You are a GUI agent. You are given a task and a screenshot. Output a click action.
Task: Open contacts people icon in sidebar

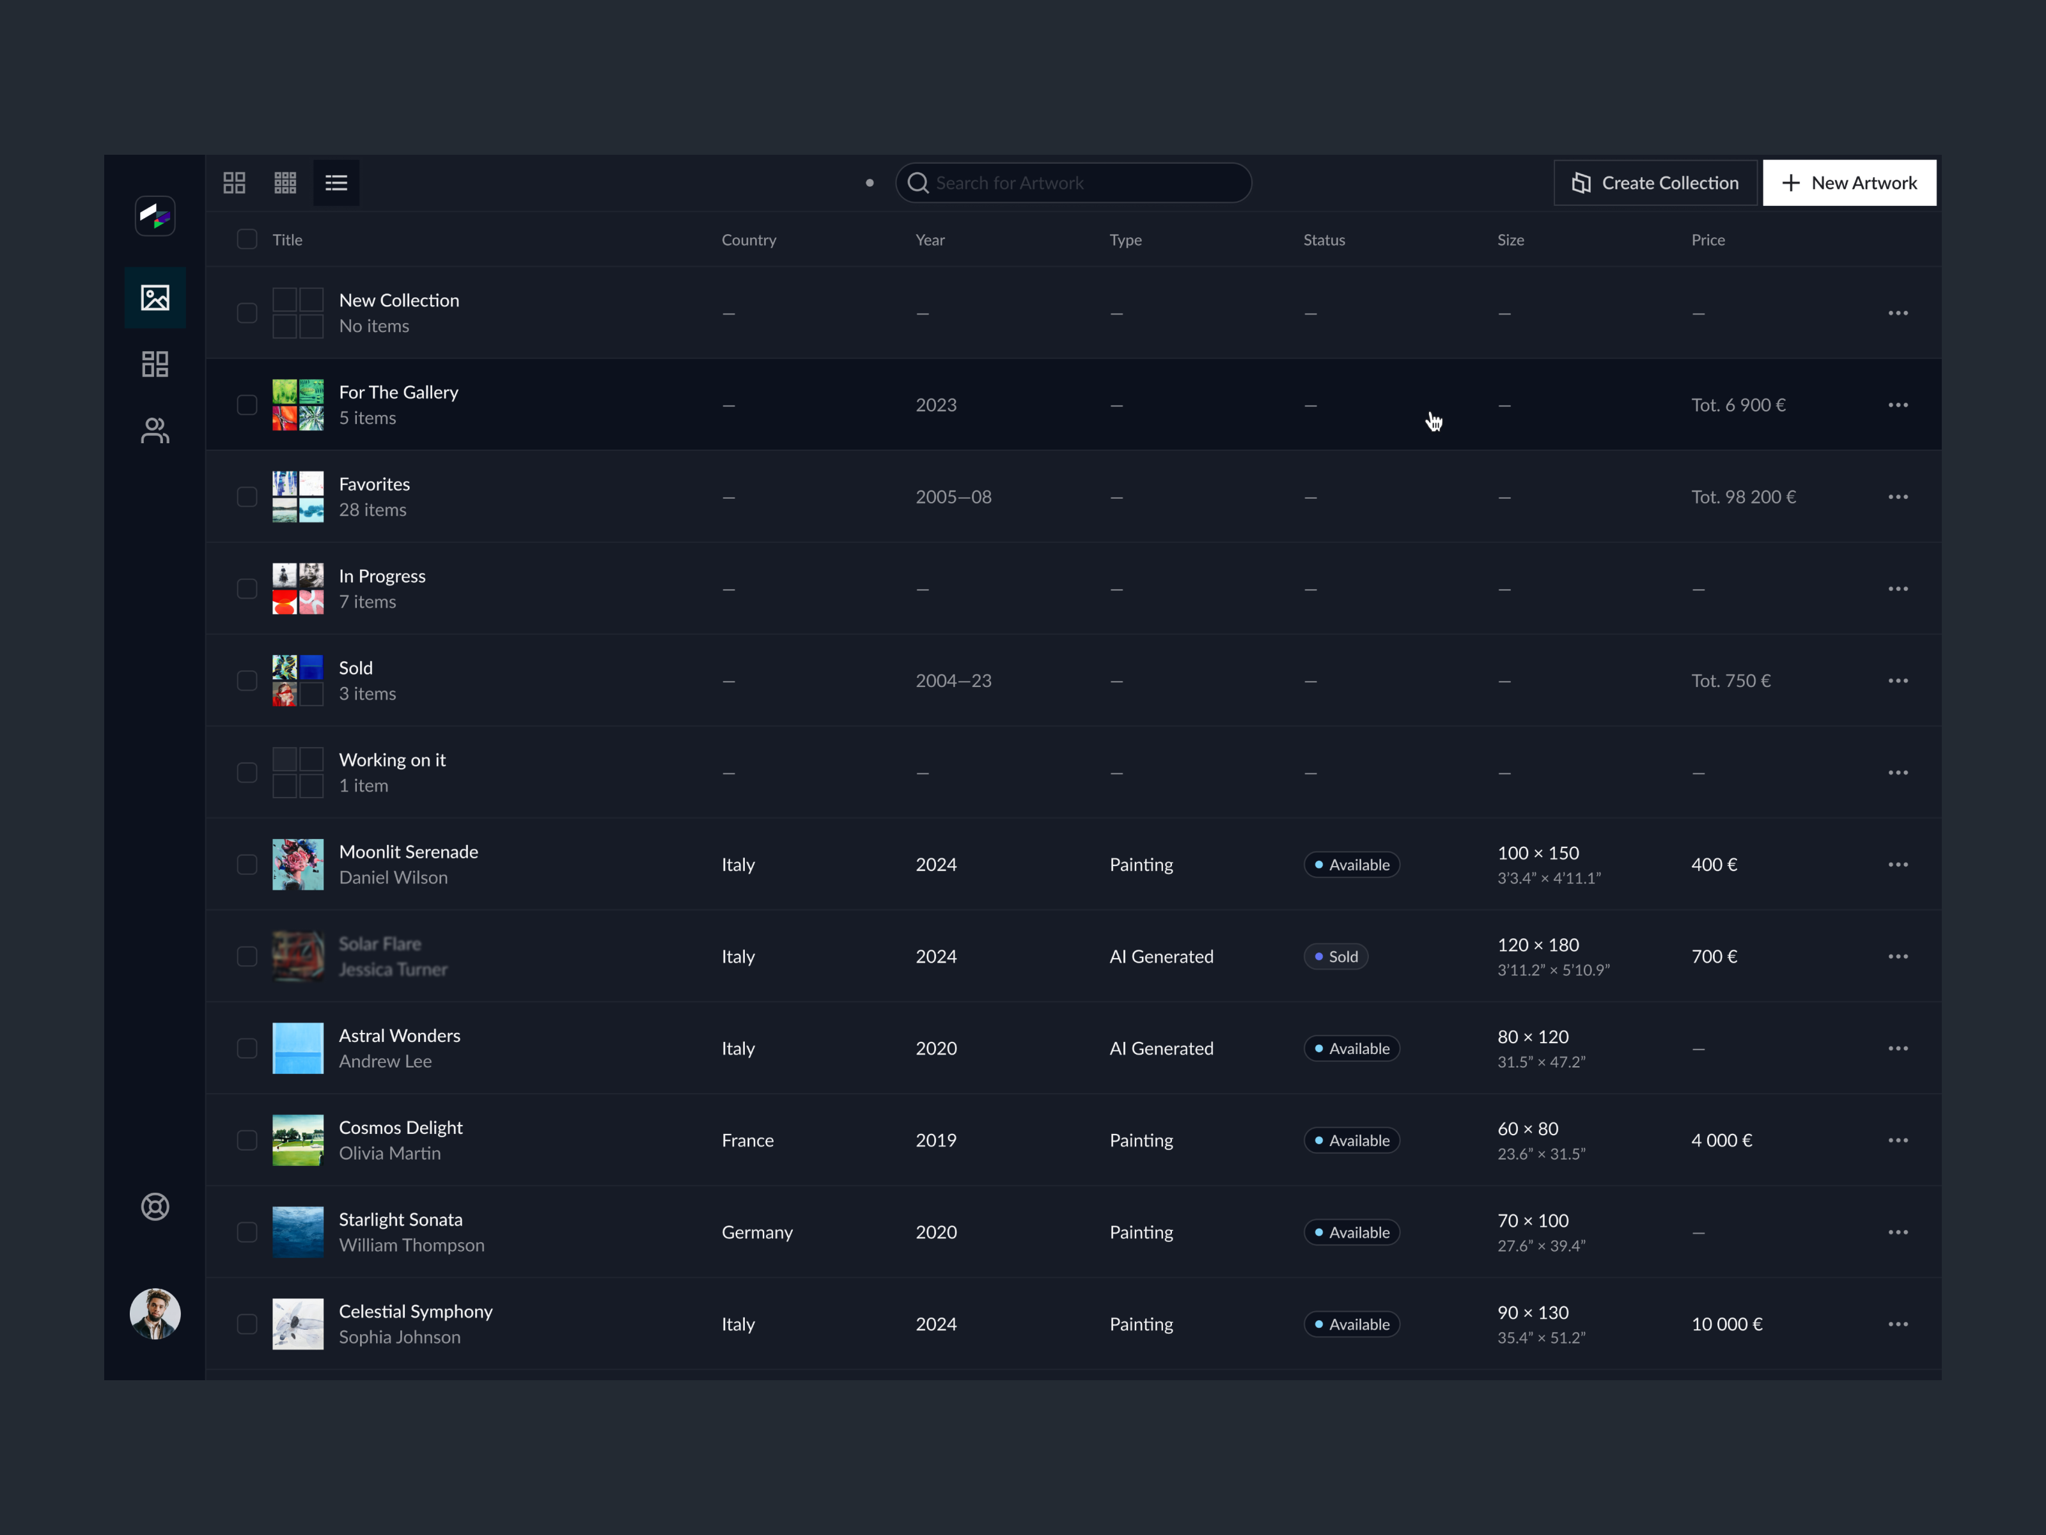click(x=155, y=430)
